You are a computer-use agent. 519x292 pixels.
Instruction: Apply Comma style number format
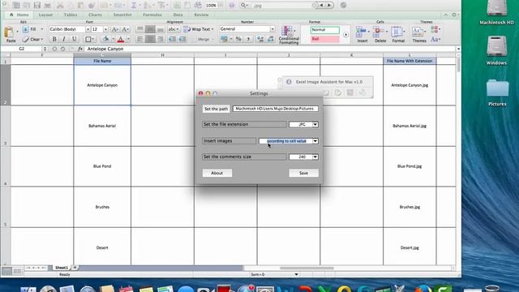pyautogui.click(x=248, y=39)
